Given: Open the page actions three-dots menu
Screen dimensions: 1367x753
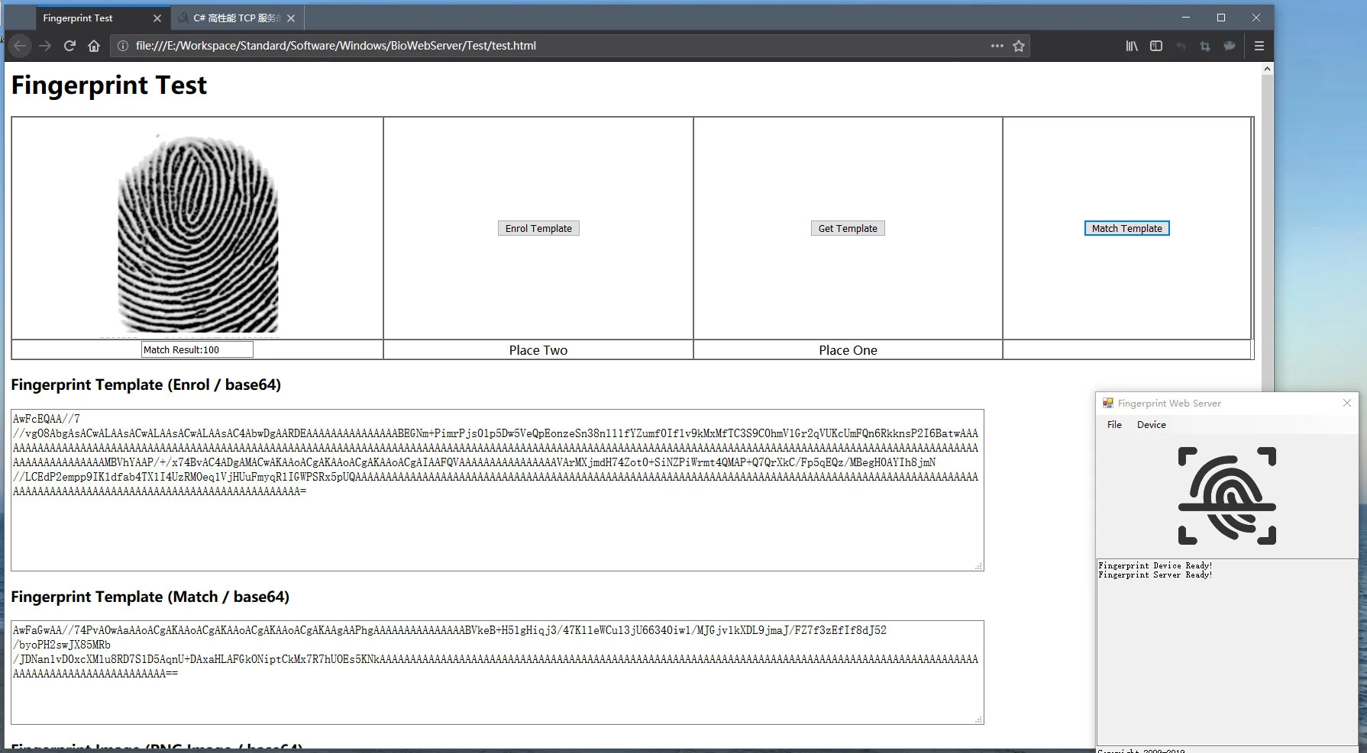Looking at the screenshot, I should click(997, 46).
